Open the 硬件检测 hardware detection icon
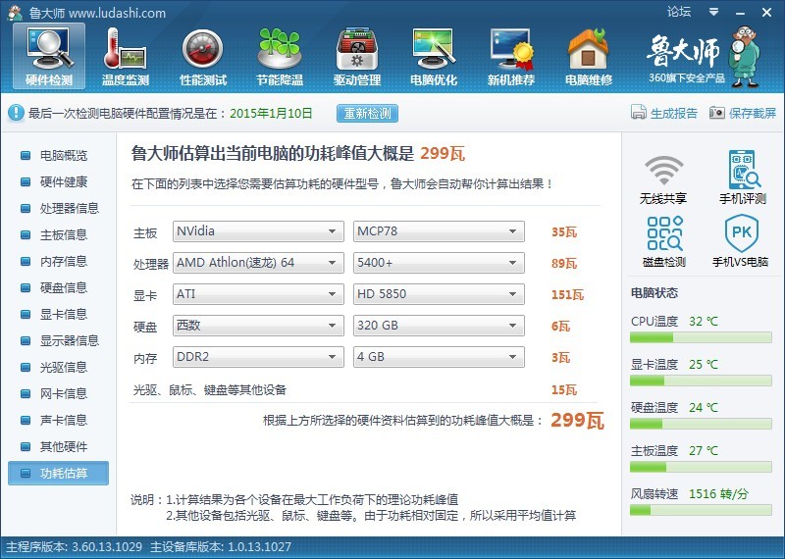The height and width of the screenshot is (559, 785). point(48,56)
